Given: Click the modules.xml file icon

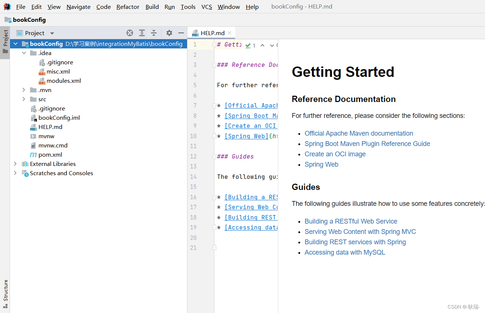Looking at the screenshot, I should point(42,81).
